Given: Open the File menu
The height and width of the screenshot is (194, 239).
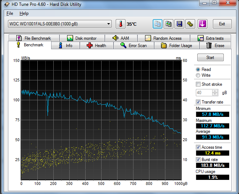Looking at the screenshot, I should pyautogui.click(x=10, y=13).
